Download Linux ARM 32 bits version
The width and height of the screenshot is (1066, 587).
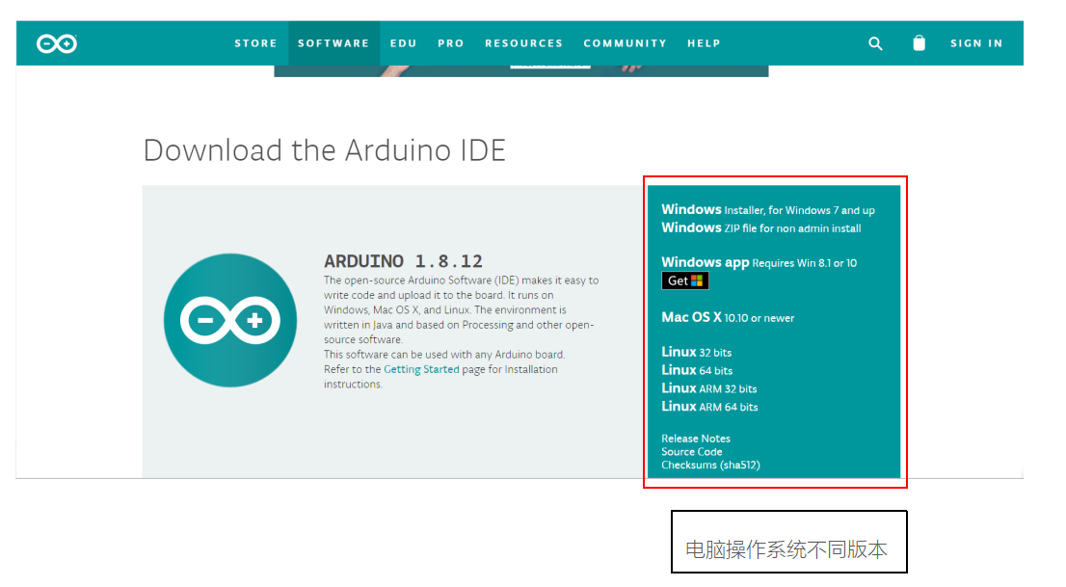point(709,388)
